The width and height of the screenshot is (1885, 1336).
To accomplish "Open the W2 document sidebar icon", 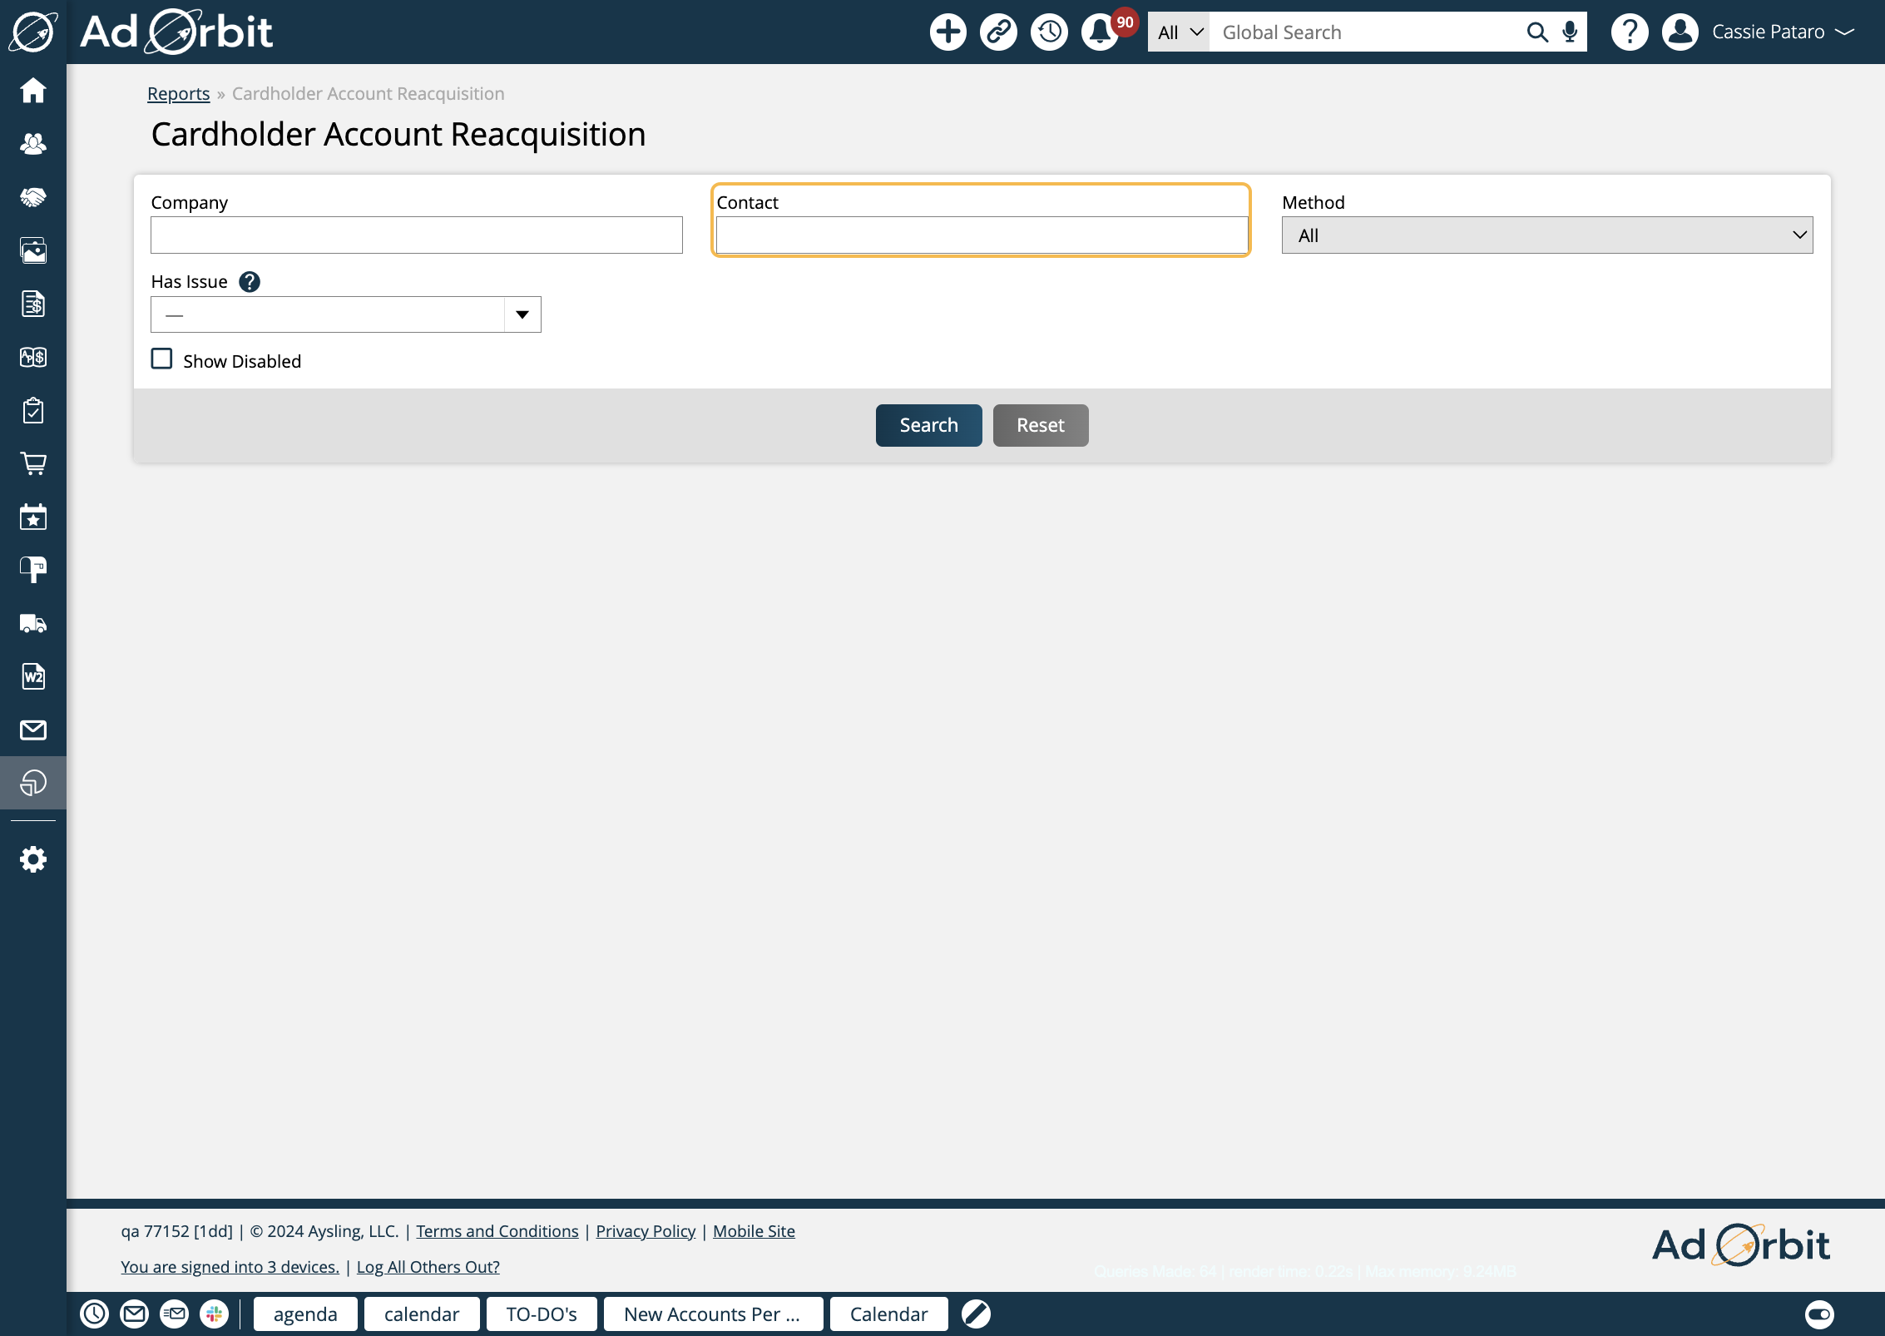I will (33, 676).
